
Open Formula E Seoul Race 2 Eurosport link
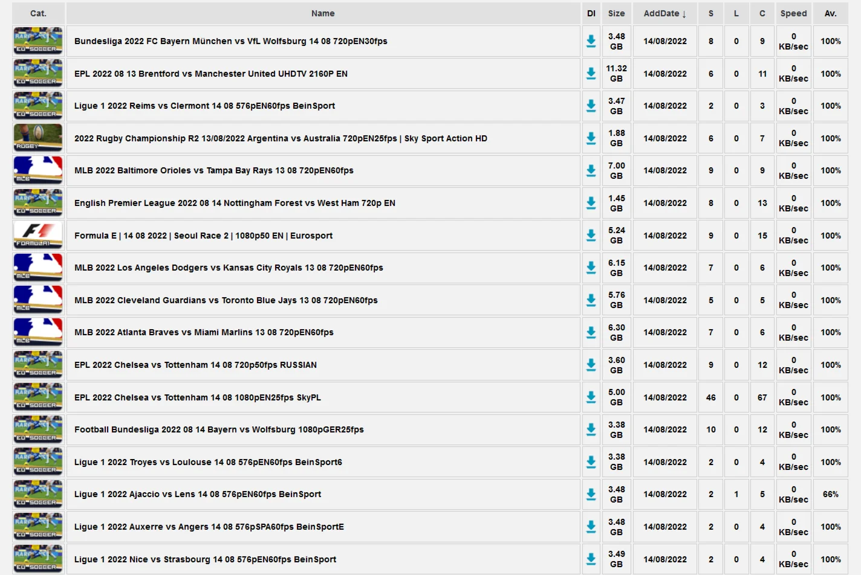[203, 236]
